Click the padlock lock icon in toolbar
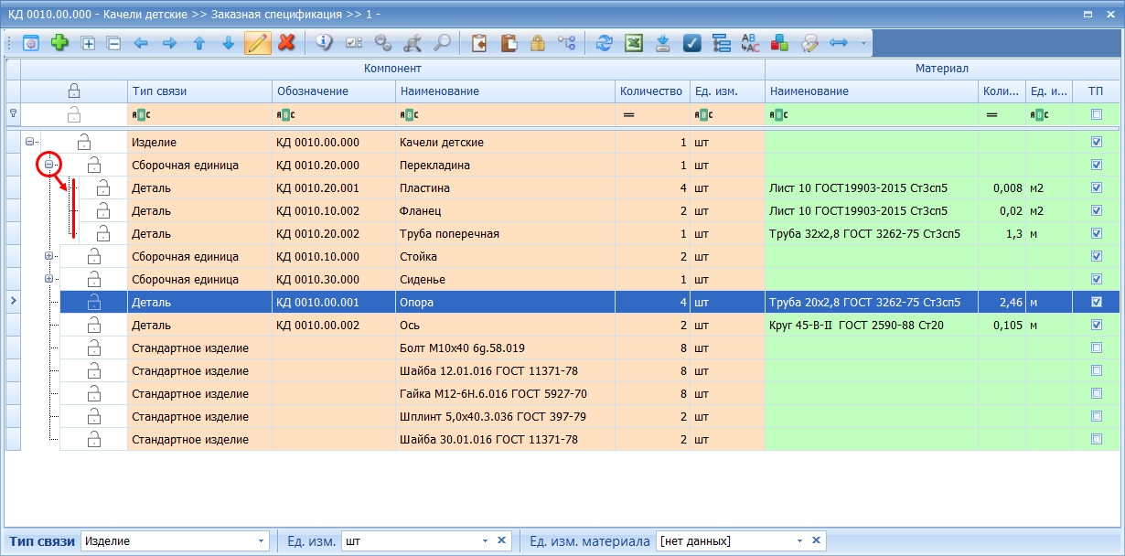This screenshot has height=556, width=1125. click(538, 43)
